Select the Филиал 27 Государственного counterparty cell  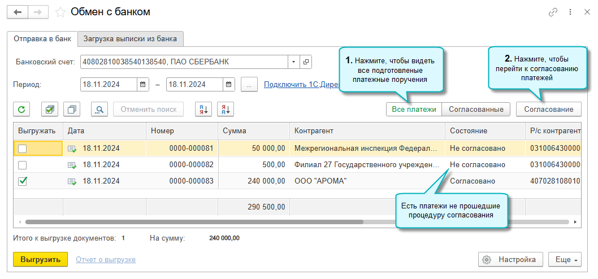click(x=367, y=165)
